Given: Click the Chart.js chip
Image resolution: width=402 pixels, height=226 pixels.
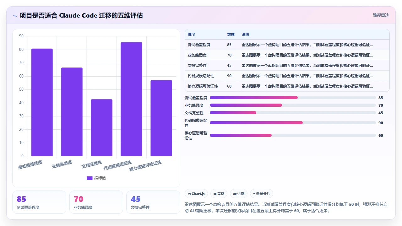Looking at the screenshot, I should click(196, 194).
